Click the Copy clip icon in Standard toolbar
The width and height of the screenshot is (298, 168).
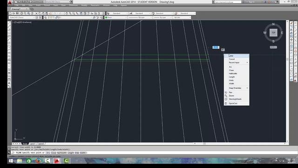coord(40,14)
